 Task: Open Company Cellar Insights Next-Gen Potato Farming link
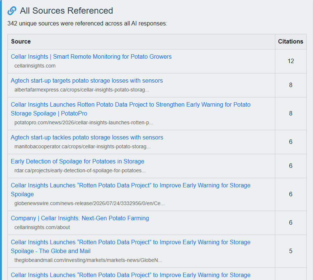point(80,218)
